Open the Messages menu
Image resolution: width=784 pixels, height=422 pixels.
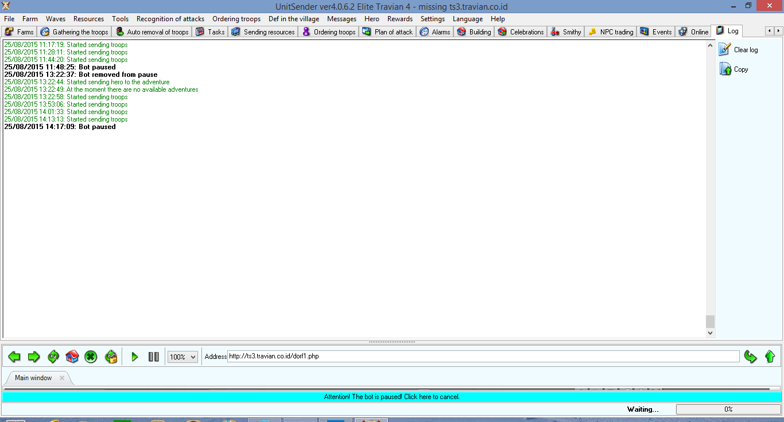(342, 19)
